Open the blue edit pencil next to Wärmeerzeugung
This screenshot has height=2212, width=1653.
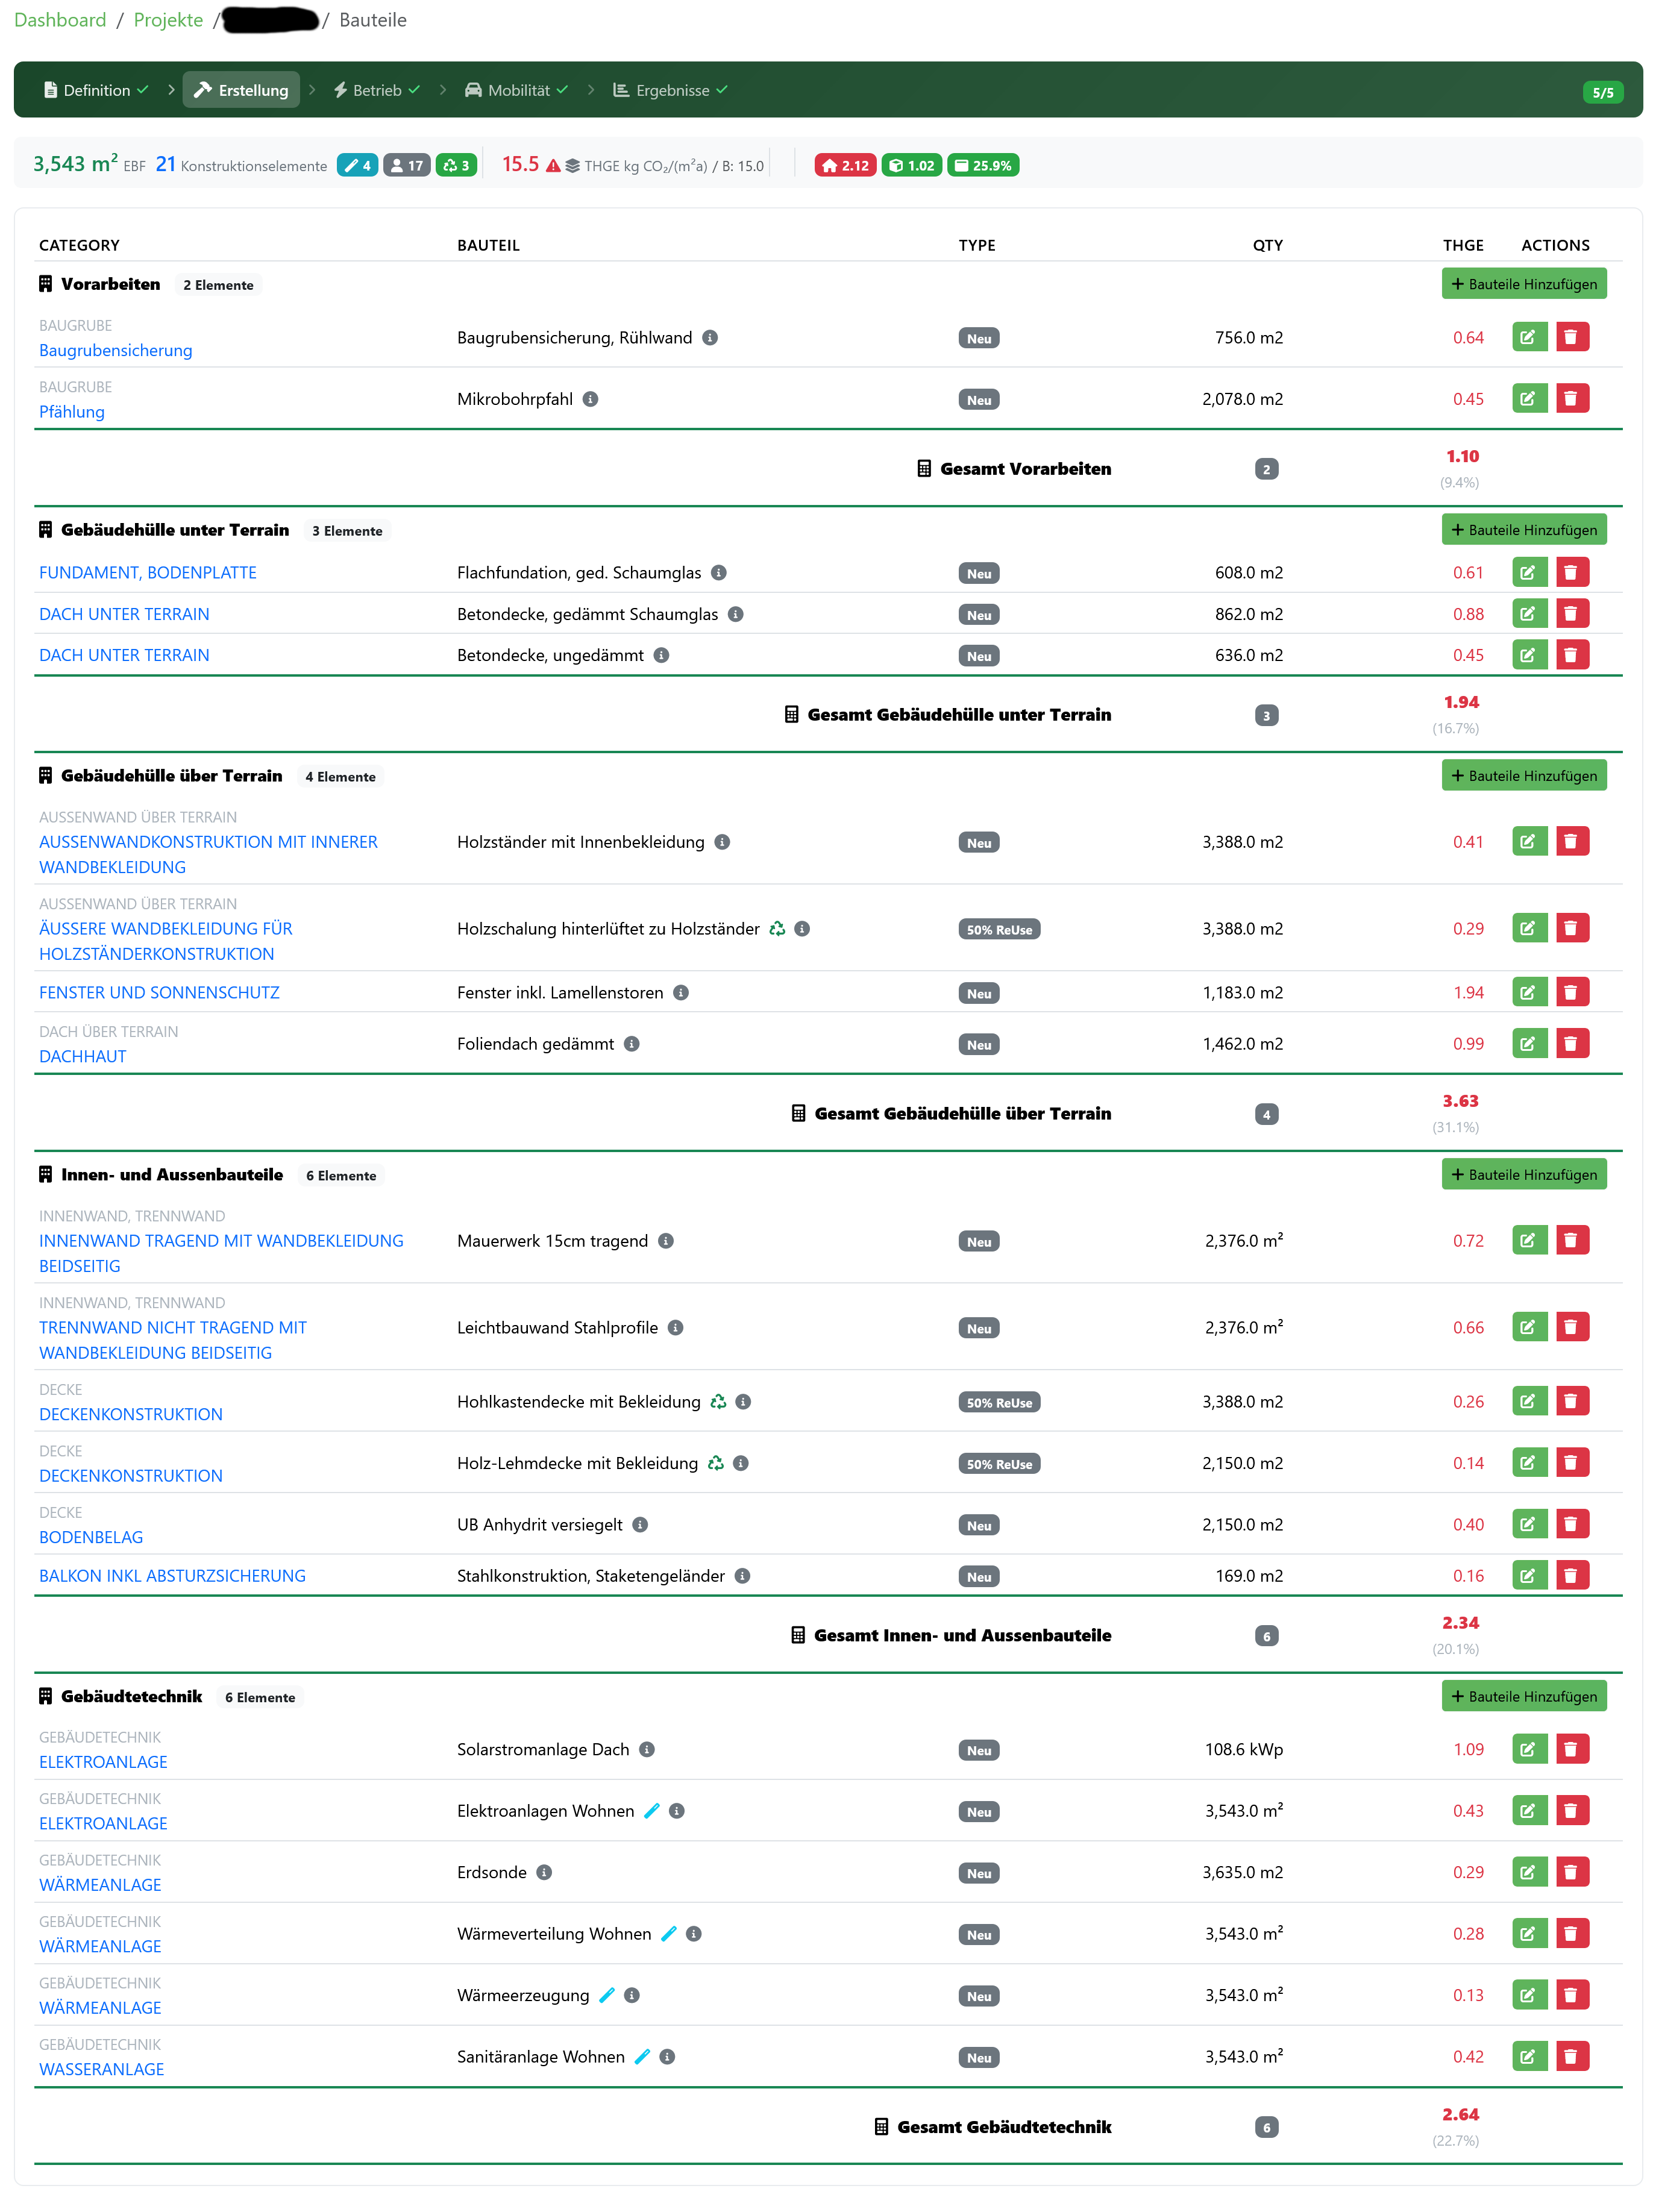coord(606,1995)
